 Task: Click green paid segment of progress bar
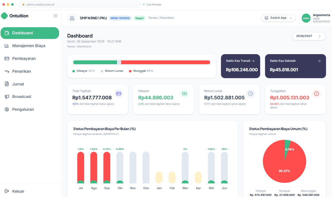(95, 62)
